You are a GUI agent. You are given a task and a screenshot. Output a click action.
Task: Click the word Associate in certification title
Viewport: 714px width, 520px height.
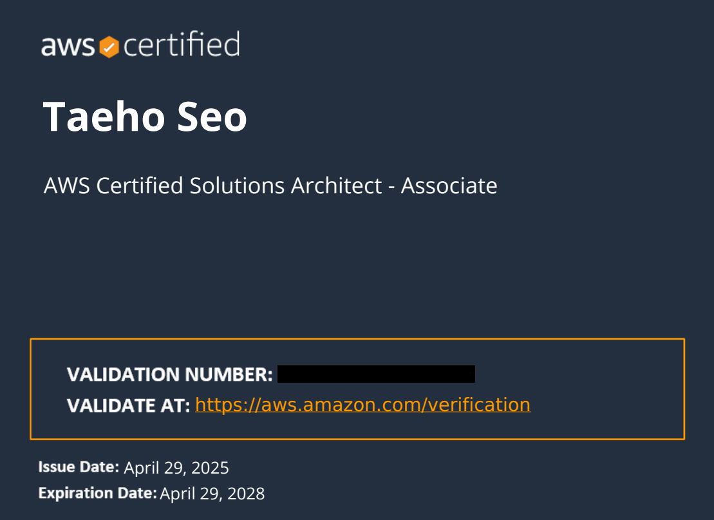[x=449, y=186]
